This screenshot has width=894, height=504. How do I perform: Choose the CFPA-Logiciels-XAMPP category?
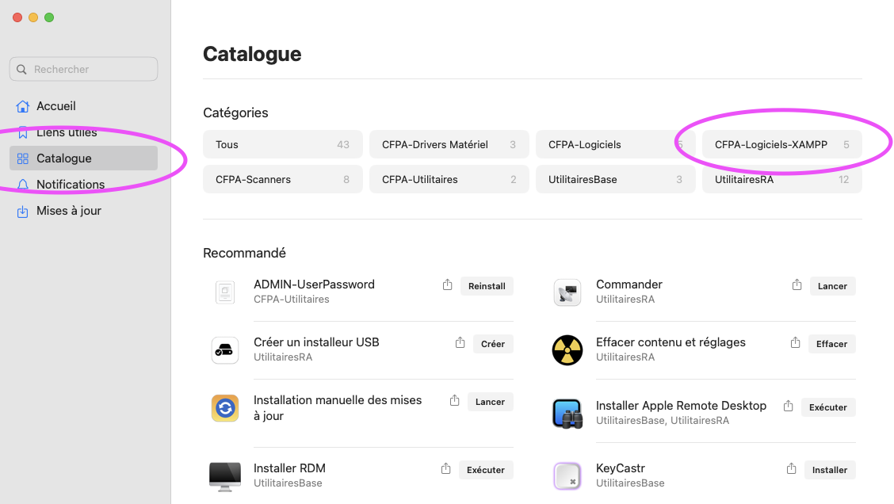781,145
